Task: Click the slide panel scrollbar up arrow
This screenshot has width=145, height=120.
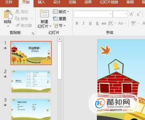Action: click(59, 39)
